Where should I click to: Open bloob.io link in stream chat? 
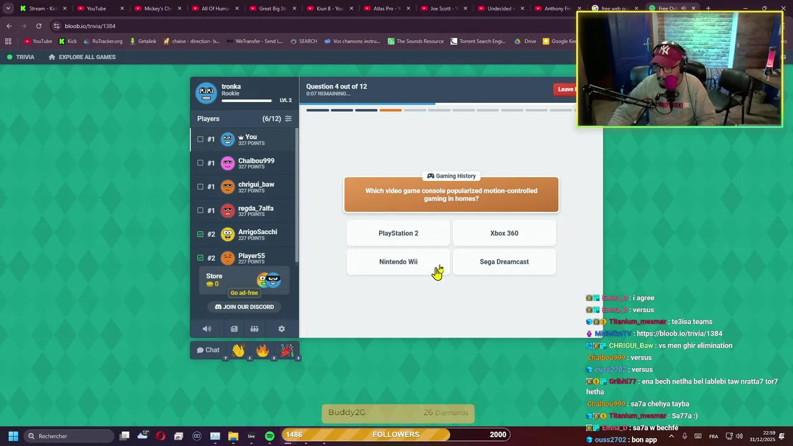point(679,334)
